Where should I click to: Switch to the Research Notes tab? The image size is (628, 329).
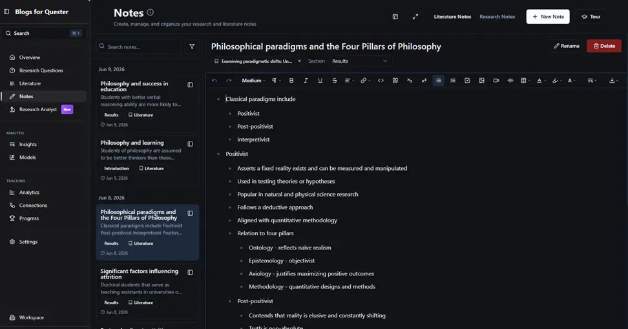point(497,17)
